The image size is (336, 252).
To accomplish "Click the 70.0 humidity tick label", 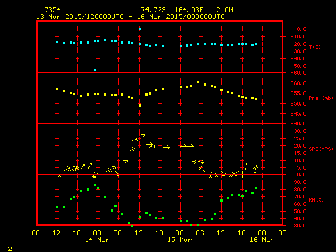I will (x=300, y=197).
